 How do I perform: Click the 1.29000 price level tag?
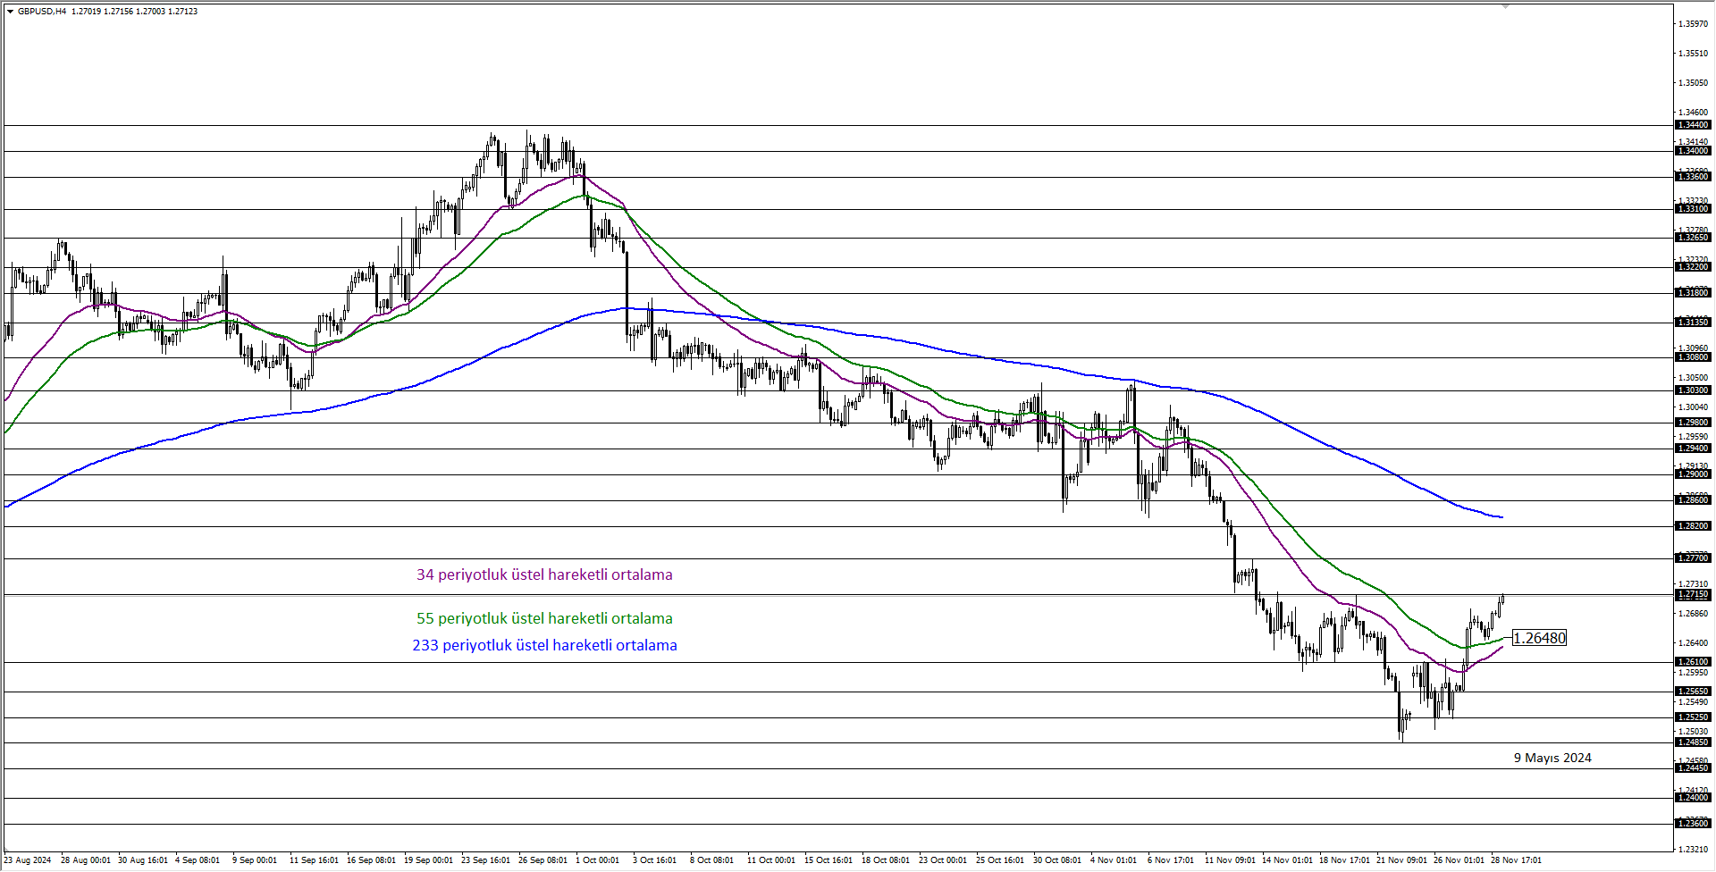[1693, 474]
